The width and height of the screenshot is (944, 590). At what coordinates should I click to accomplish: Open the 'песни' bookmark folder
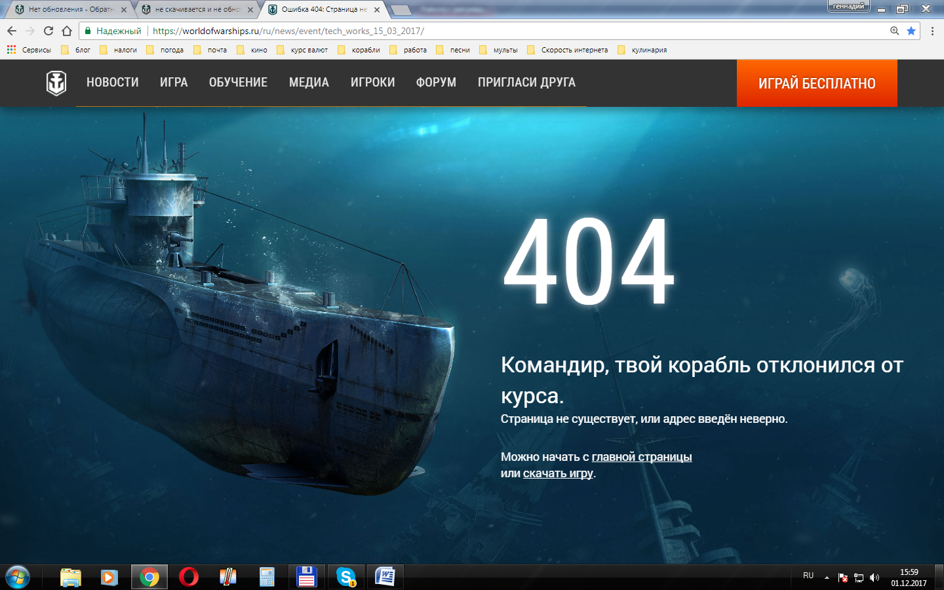pos(453,50)
